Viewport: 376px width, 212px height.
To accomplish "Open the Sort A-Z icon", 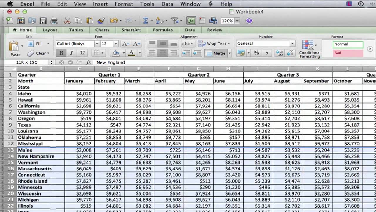I will coord(160,21).
